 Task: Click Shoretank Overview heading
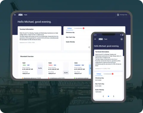click(x=27, y=56)
